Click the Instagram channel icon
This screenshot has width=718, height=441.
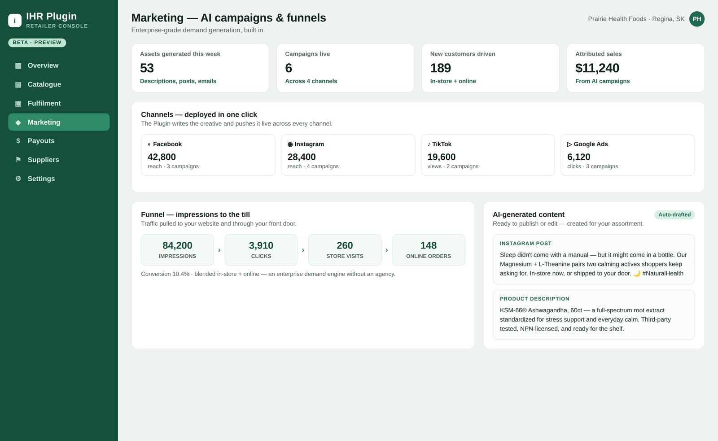(290, 144)
